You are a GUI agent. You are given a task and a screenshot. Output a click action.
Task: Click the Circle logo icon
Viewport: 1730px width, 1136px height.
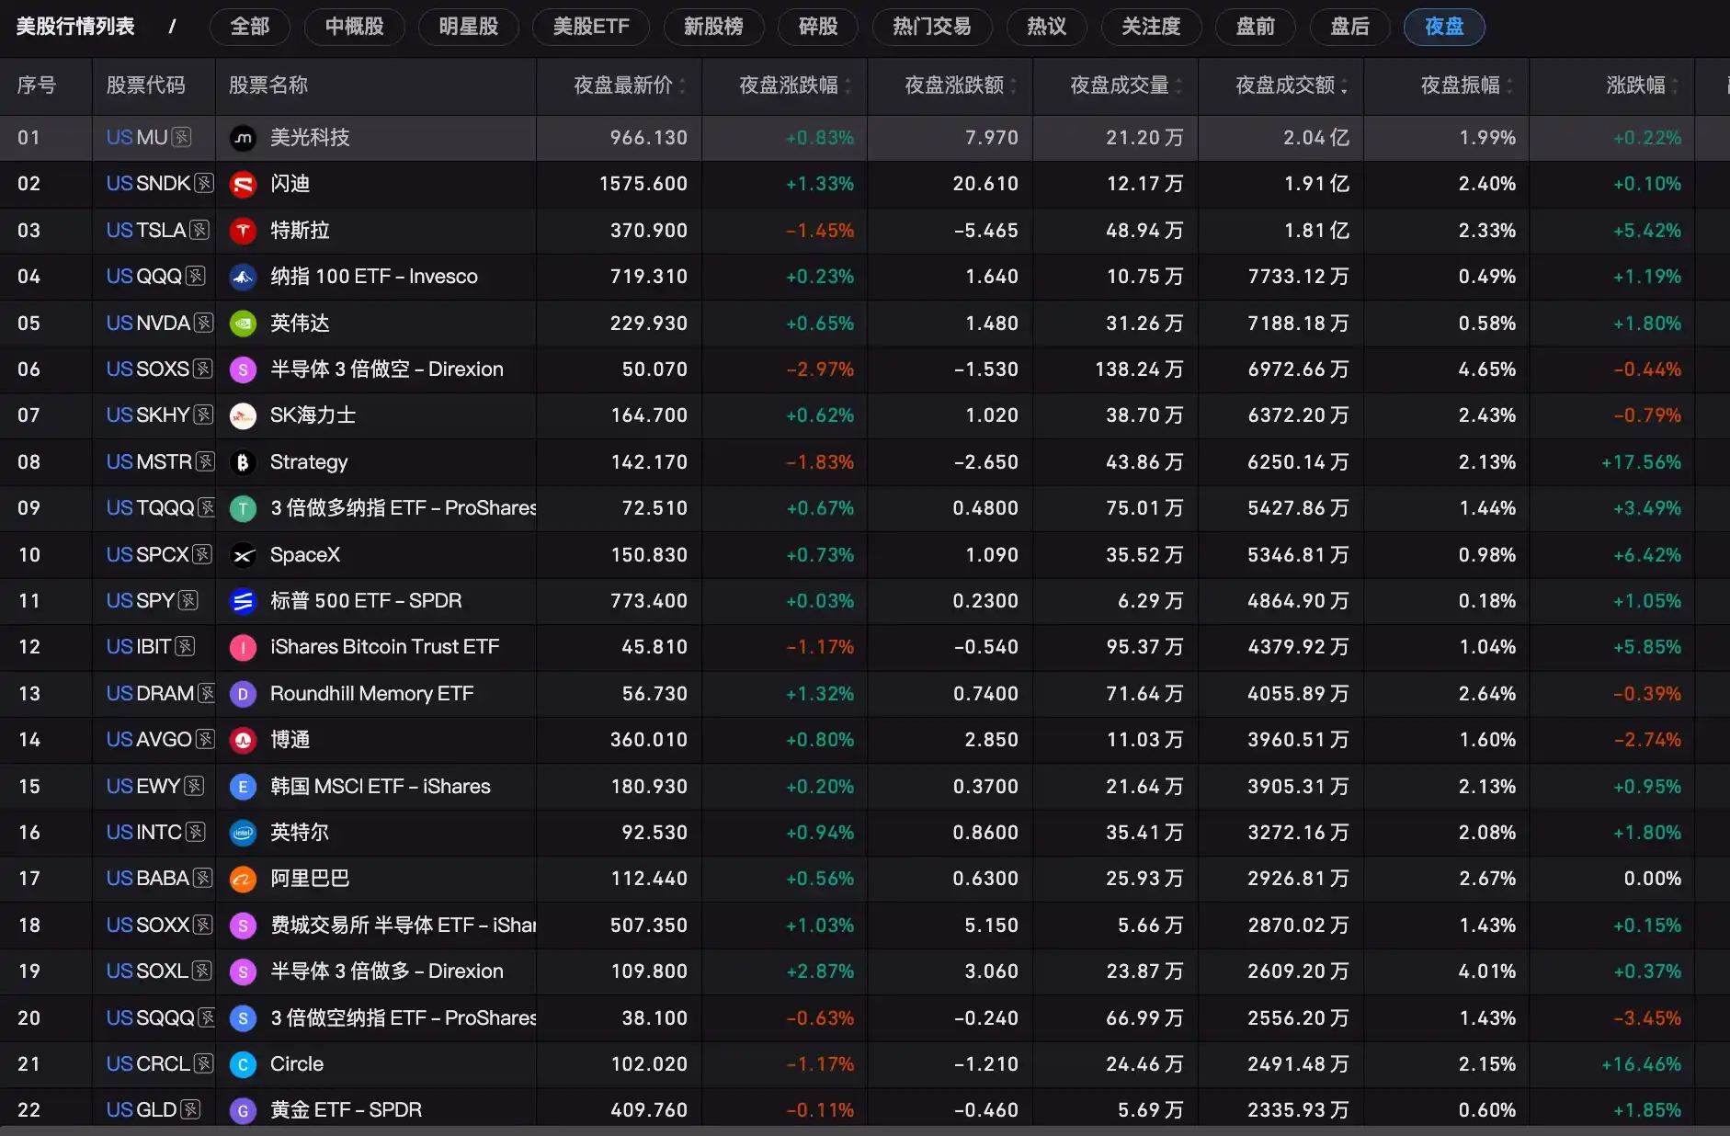pos(243,1064)
